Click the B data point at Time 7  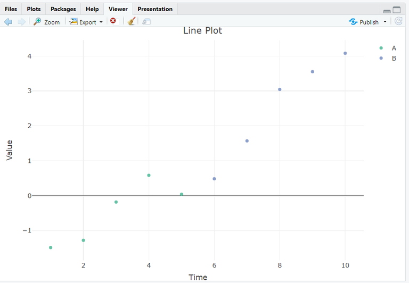pos(247,141)
